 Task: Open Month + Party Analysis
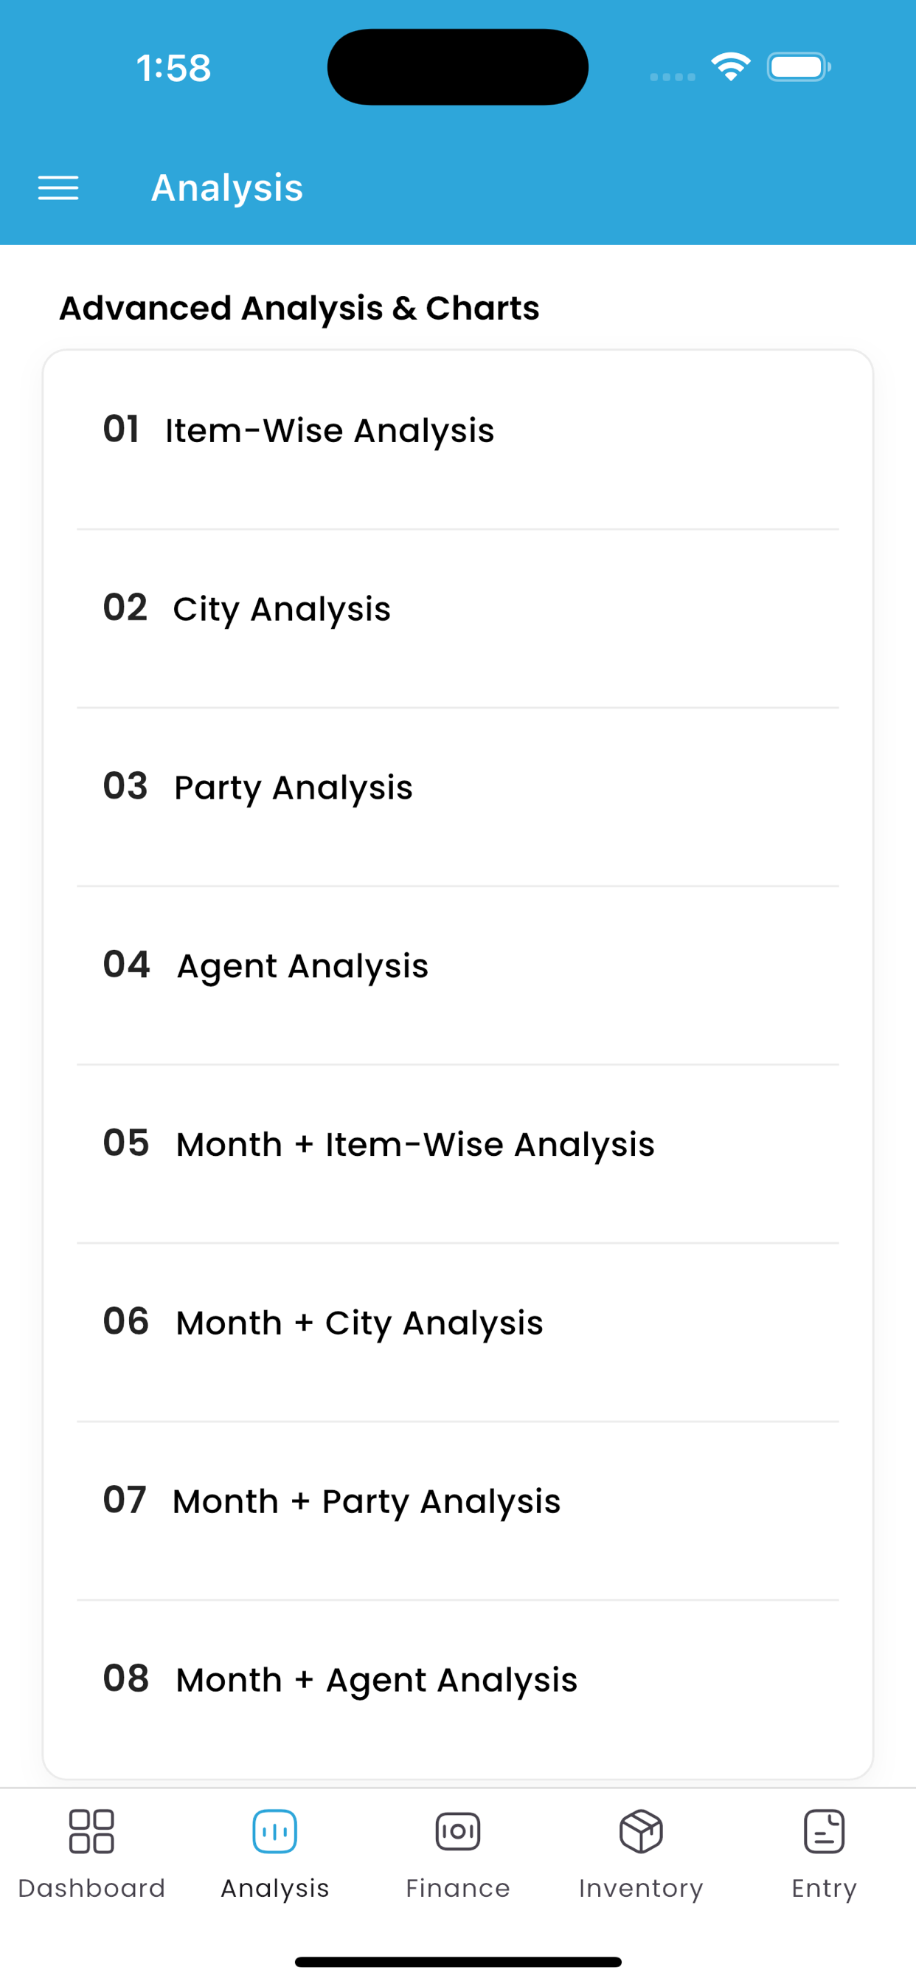458,1512
